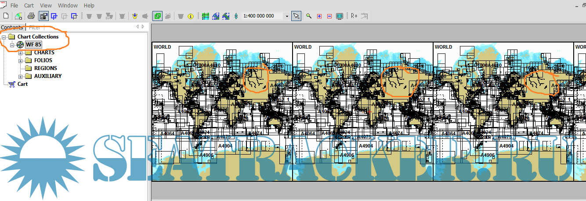The image size is (586, 201).
Task: Click the new document icon
Action: coord(6,16)
